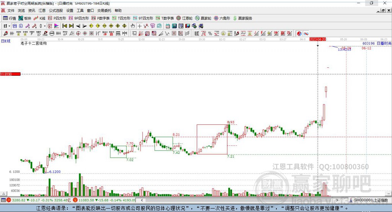The width and height of the screenshot is (392, 212).
Task: Open the P四方形 tool
Action: (57, 18)
